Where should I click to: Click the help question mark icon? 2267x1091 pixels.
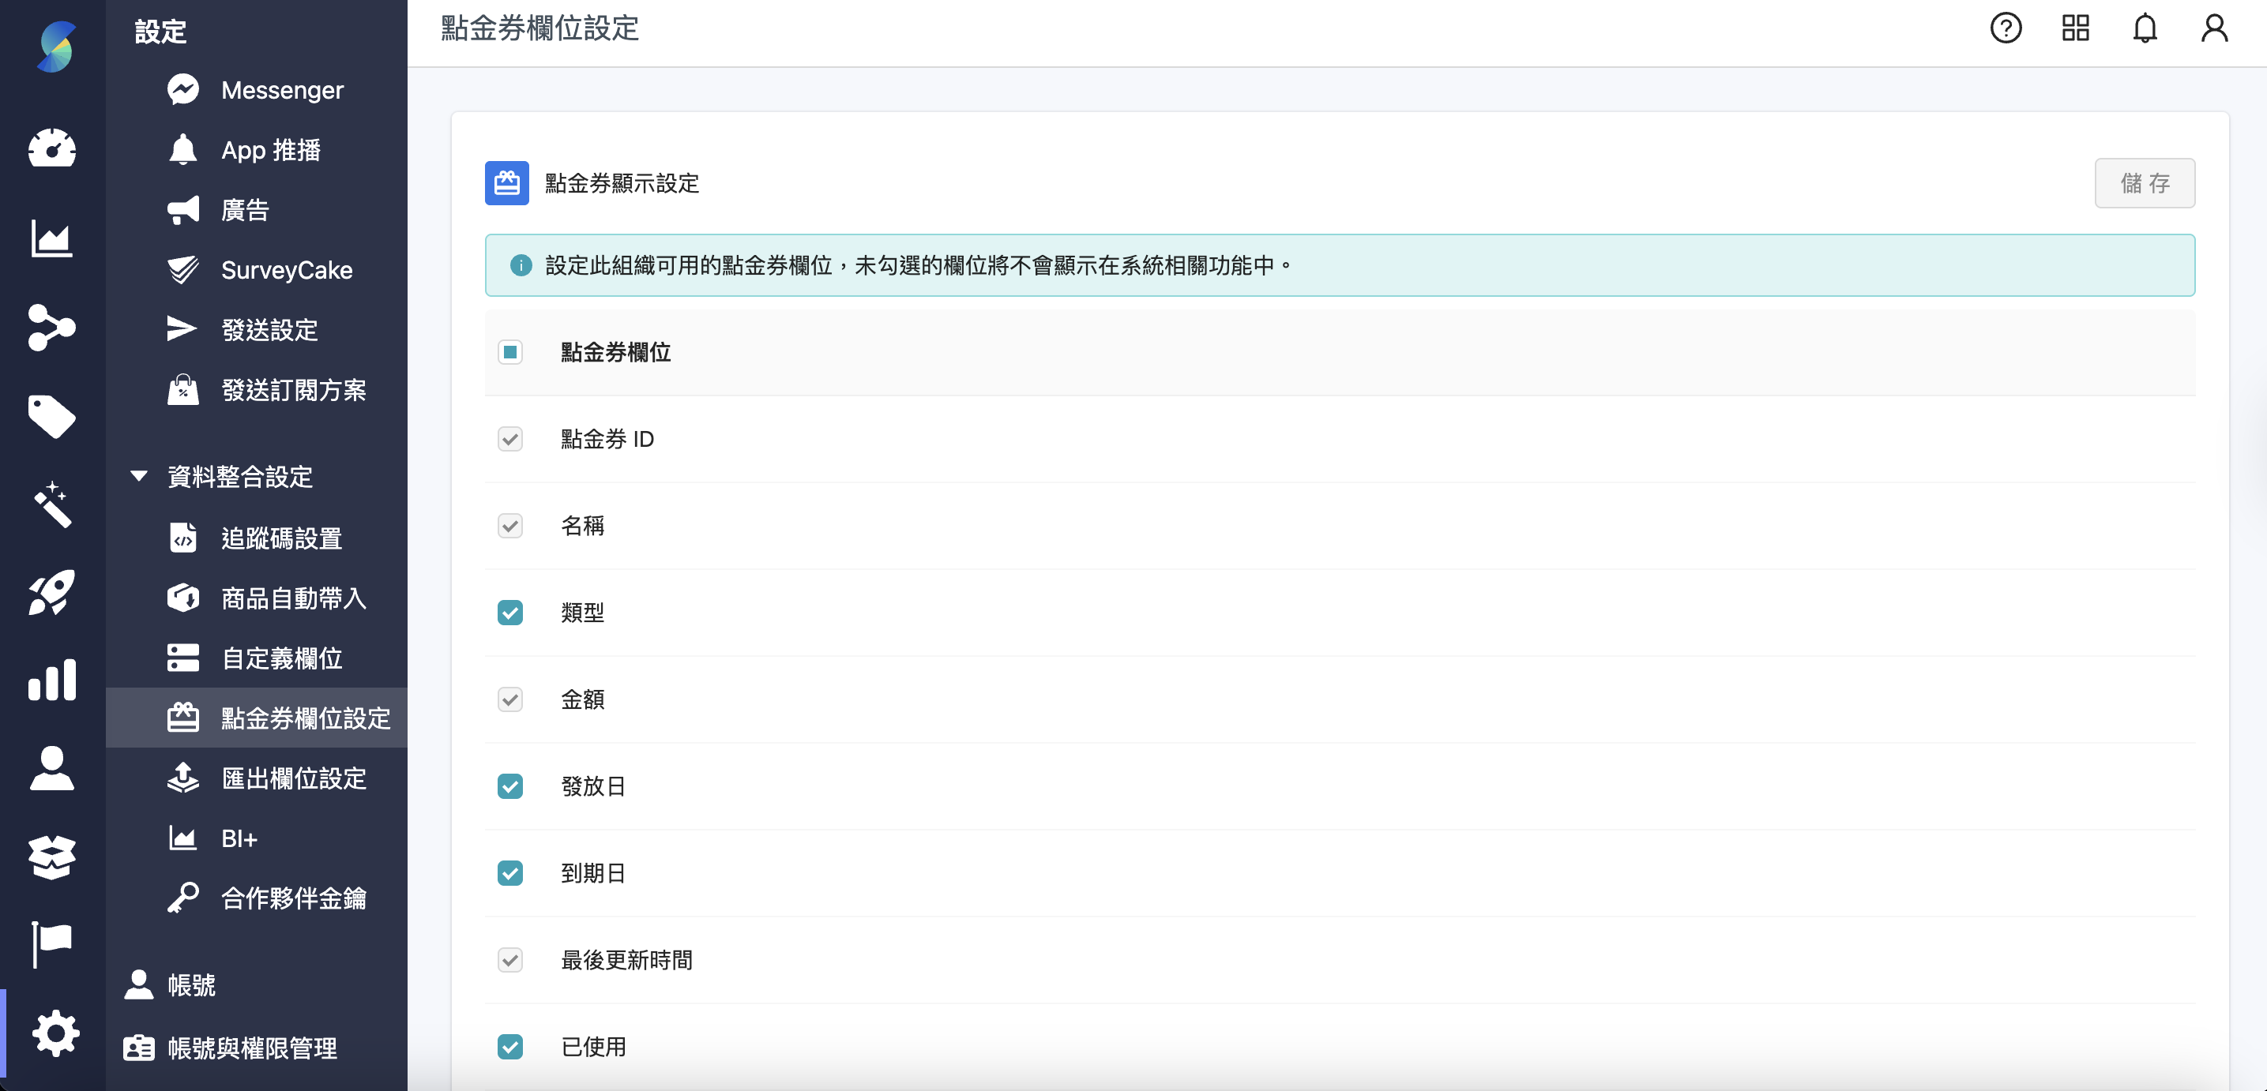pyautogui.click(x=2006, y=28)
